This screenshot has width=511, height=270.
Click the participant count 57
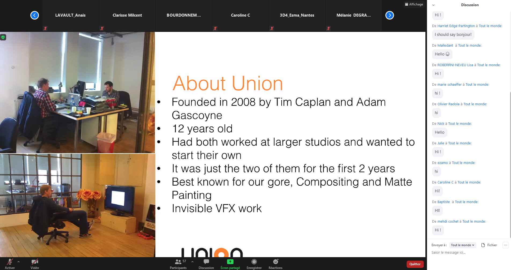(184, 261)
